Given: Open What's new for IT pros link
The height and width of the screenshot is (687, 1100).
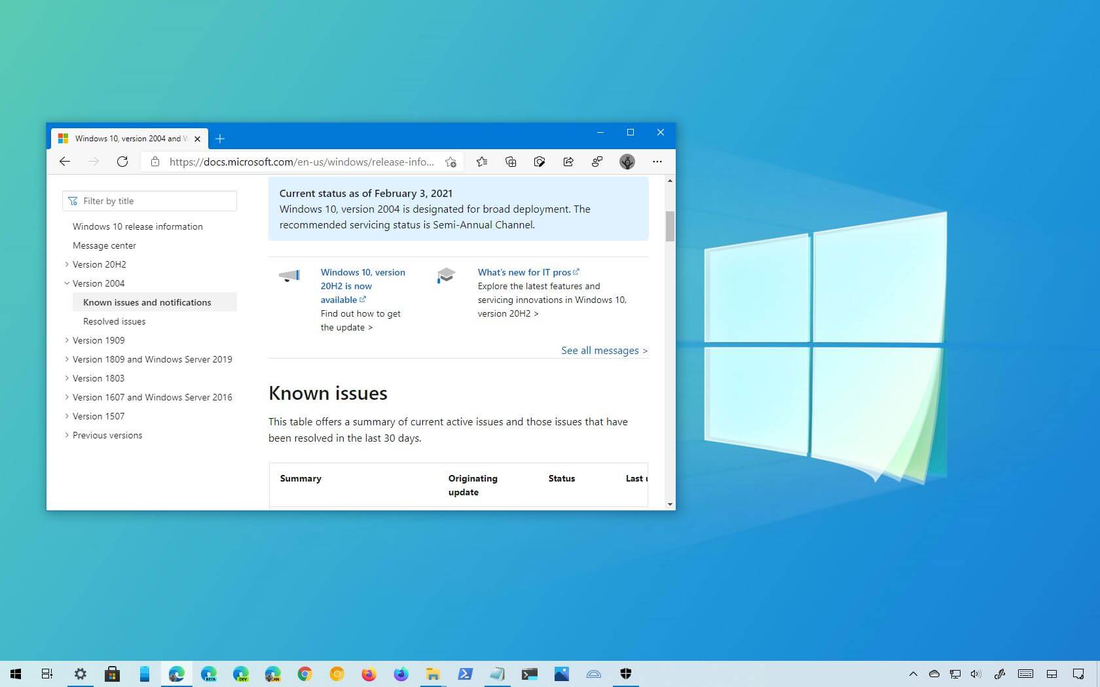Looking at the screenshot, I should pos(528,272).
